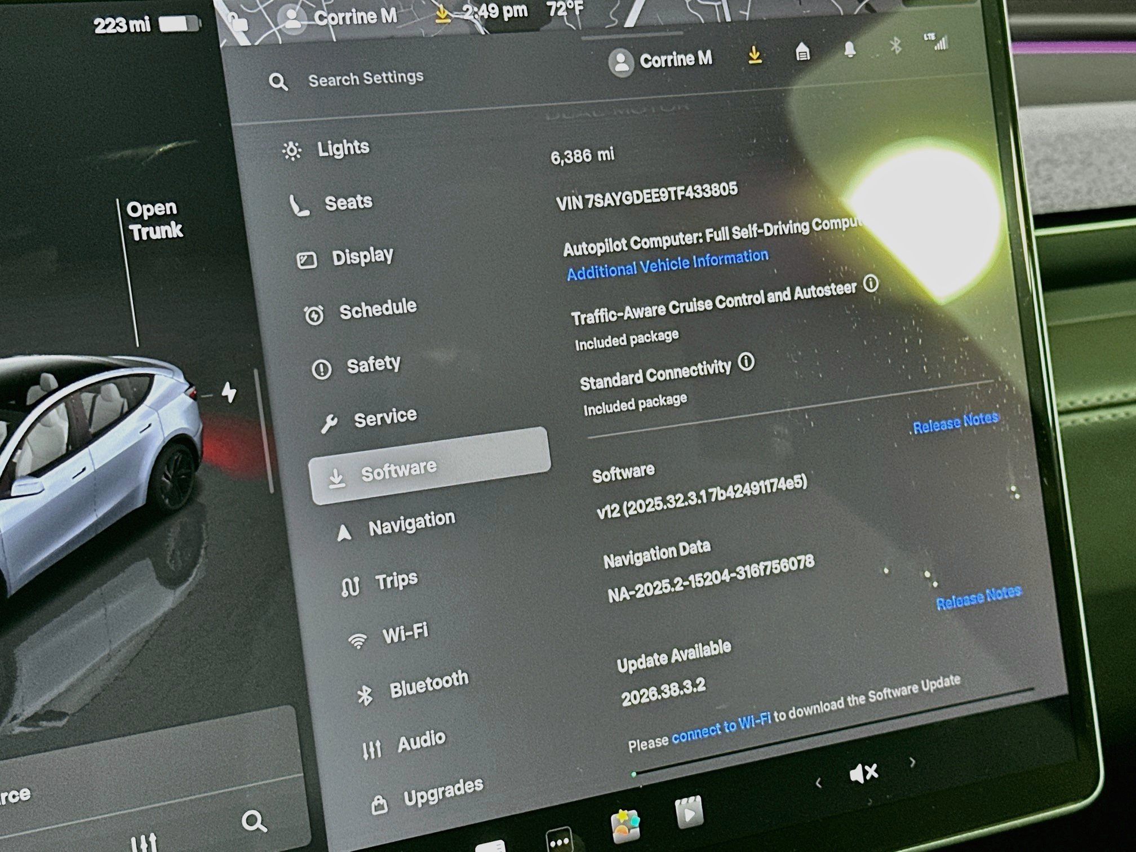This screenshot has height=852, width=1136.
Task: Tap the muted volume speaker icon
Action: (x=863, y=773)
